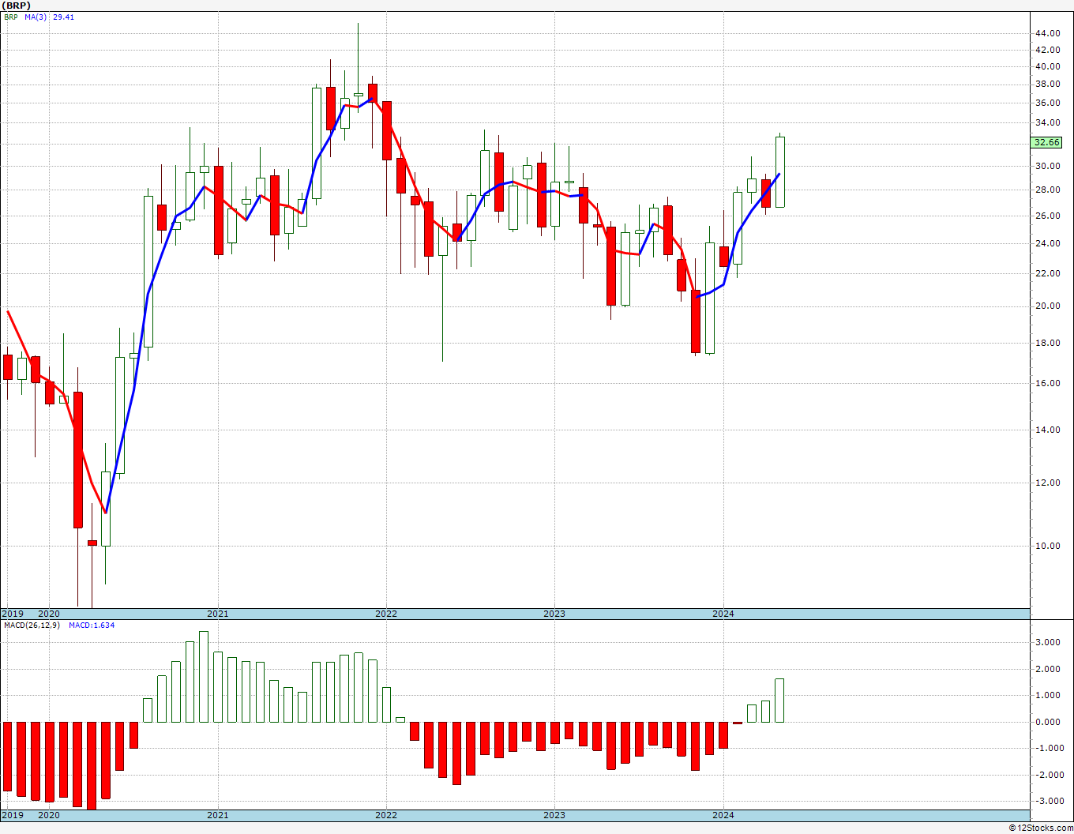The image size is (1074, 834).
Task: Select the 36.00 price axis label
Action: pyautogui.click(x=1047, y=103)
